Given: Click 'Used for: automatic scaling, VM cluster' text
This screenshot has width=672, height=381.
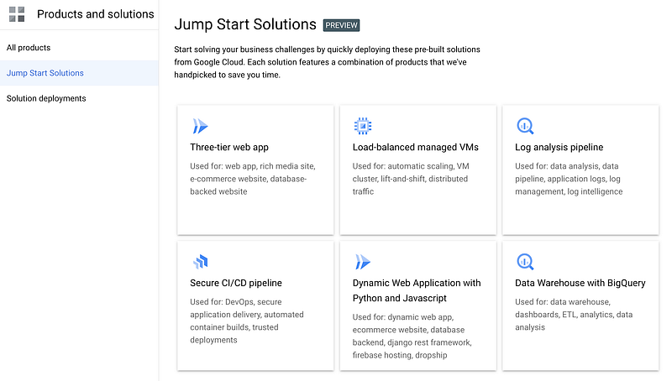Looking at the screenshot, I should 411,179.
